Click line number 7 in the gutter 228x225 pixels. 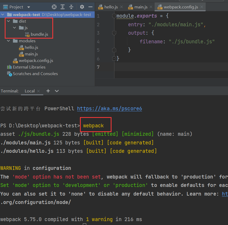(98, 67)
